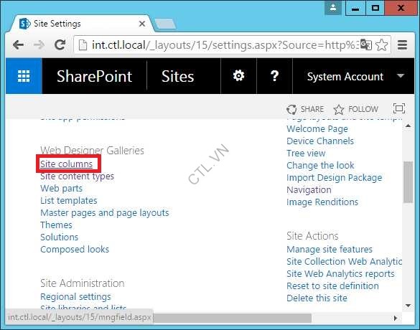
Task: Open the Tree view link
Action: [306, 154]
